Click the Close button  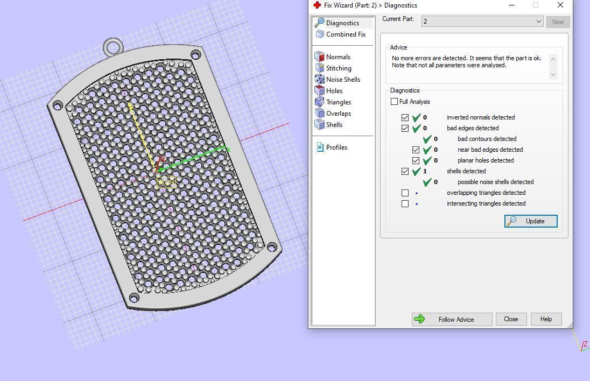point(511,319)
